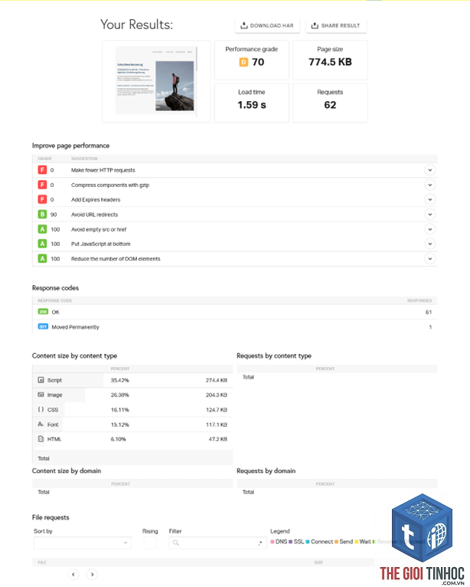Image resolution: width=470 pixels, height=587 pixels.
Task: Click the Font 15.12% percent value
Action: (119, 425)
